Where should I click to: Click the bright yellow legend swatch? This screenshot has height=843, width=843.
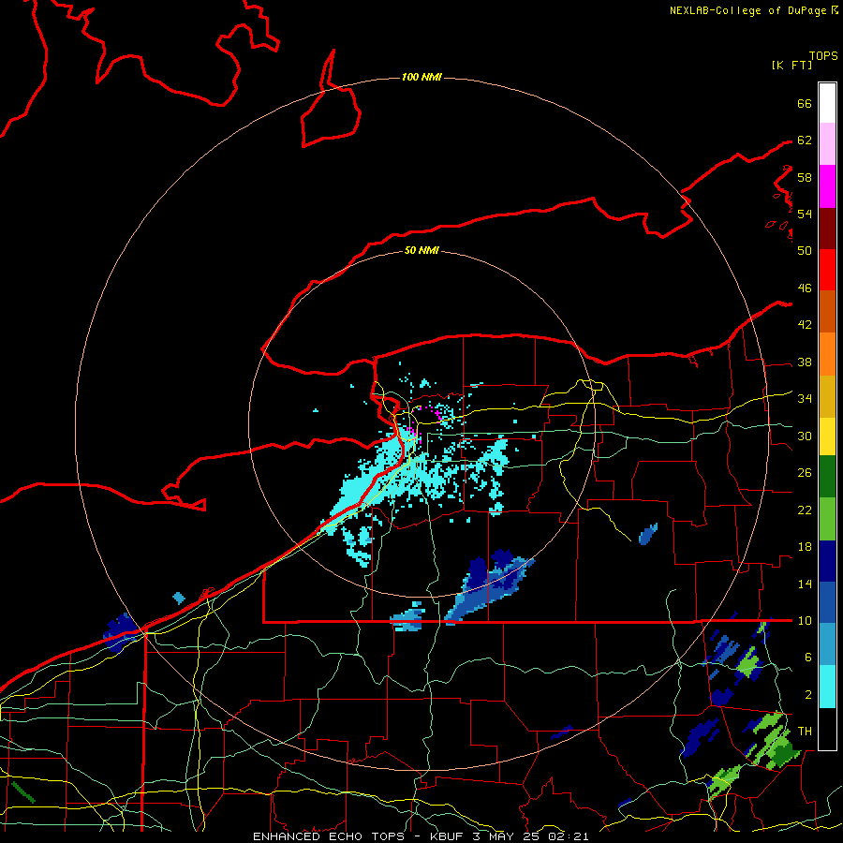tap(827, 436)
